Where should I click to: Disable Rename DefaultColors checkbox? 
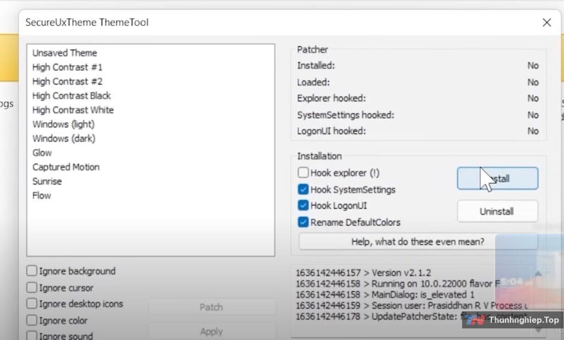(x=303, y=223)
